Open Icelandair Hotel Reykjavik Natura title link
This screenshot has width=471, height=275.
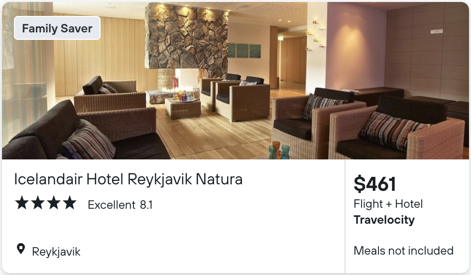pos(128,179)
